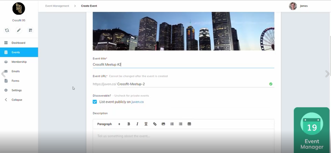Click the refresh/sync icon under Crossfit 95

(x=7, y=30)
